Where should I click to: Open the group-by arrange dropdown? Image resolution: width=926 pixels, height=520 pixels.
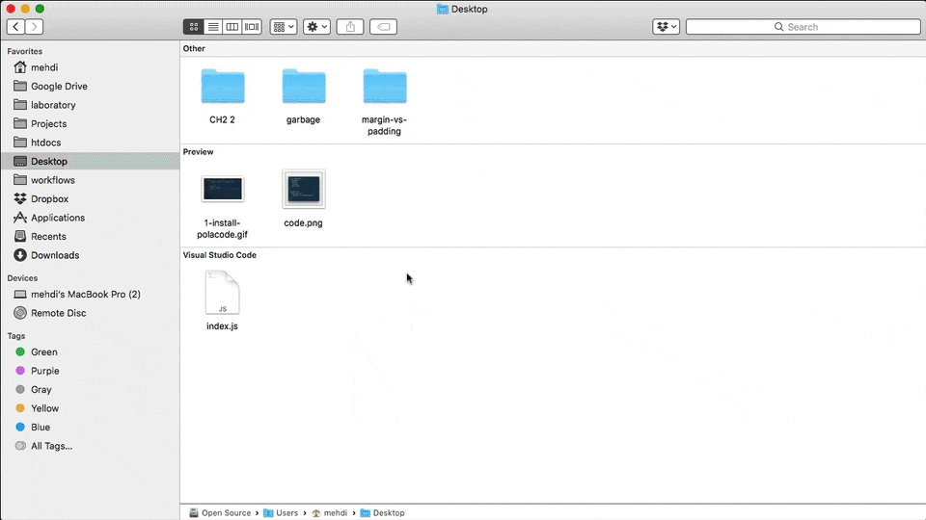pyautogui.click(x=284, y=27)
